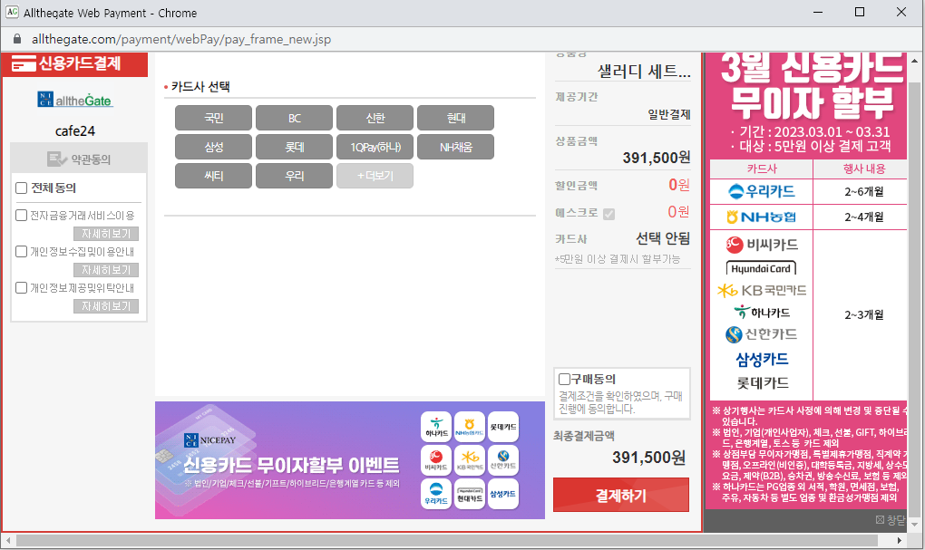Click vertical scrollbar down arrow
This screenshot has width=925, height=550.
[x=915, y=524]
